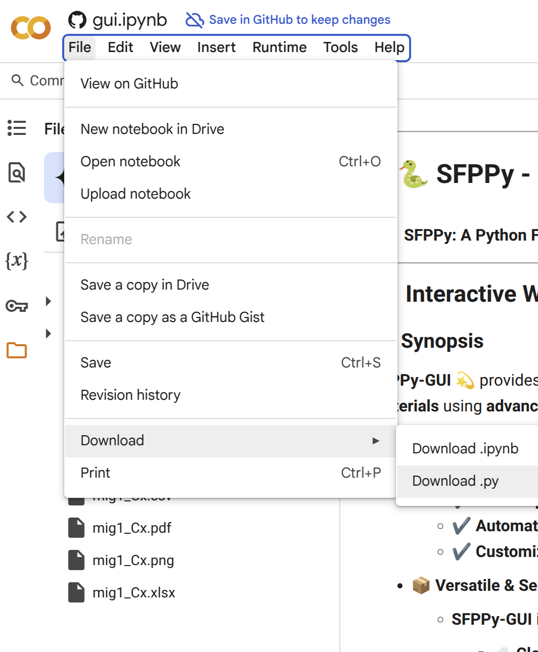538x652 pixels.
Task: Open the View menu
Action: point(165,48)
